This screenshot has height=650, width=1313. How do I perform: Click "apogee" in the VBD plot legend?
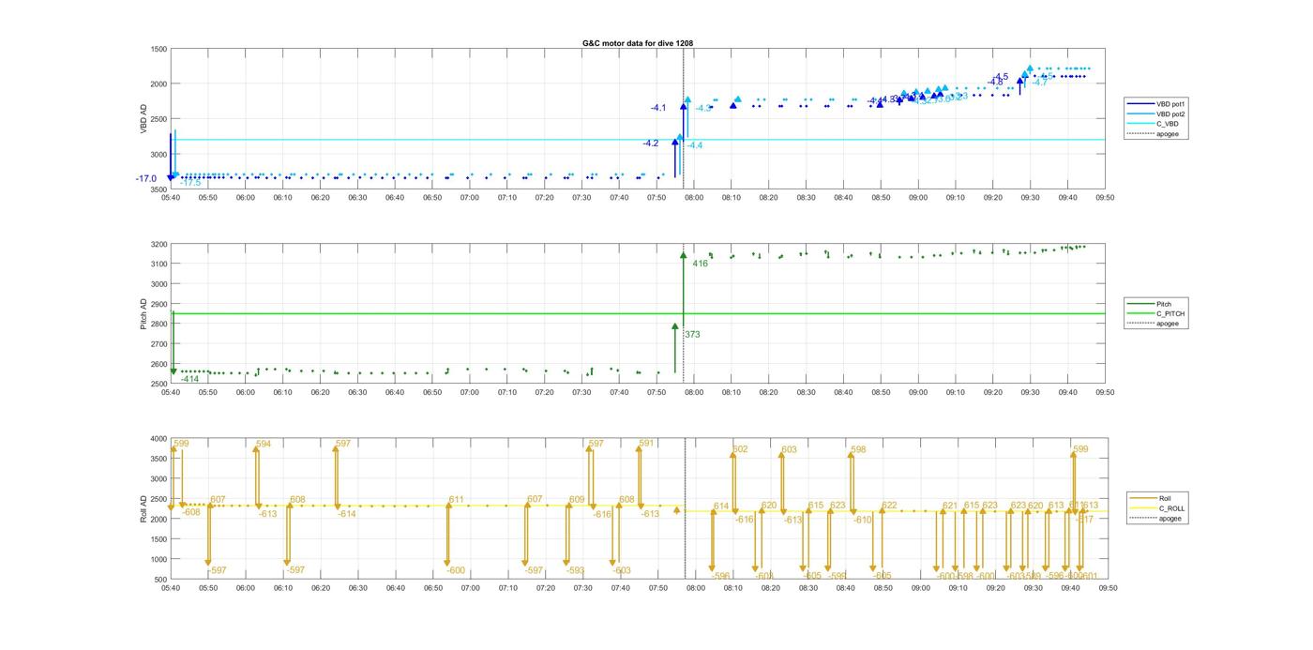coord(1167,134)
